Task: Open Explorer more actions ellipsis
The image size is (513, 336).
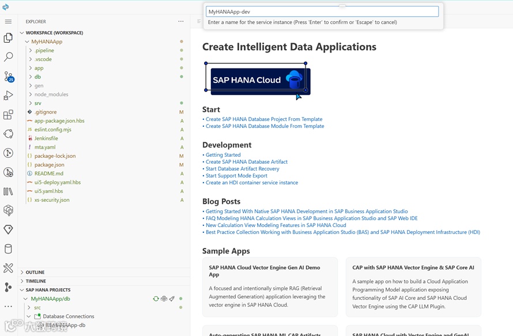Action: 181,21
